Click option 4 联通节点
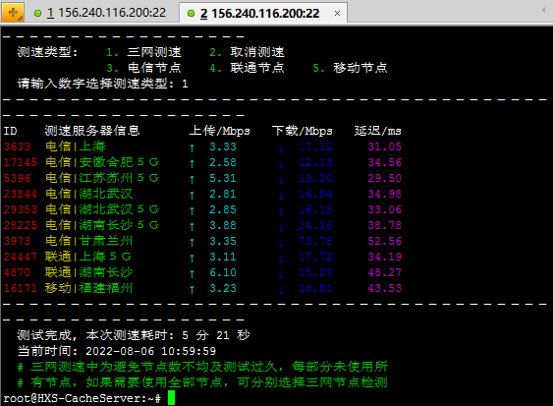Viewport: 553px width, 406px height. click(x=247, y=68)
